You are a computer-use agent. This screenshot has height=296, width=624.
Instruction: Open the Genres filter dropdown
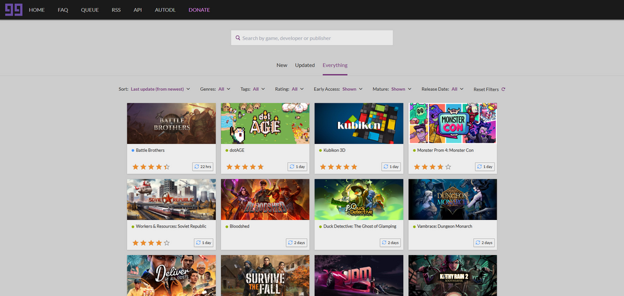(224, 89)
